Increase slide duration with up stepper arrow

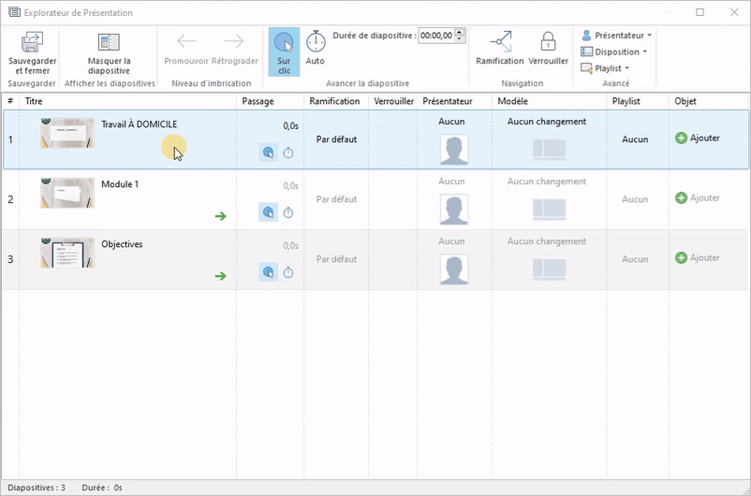(x=461, y=32)
